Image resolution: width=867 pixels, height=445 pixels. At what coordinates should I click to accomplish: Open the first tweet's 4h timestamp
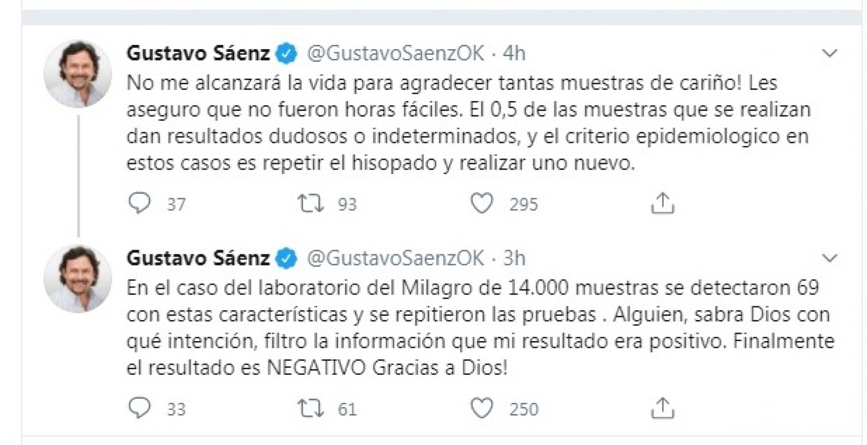pos(514,53)
